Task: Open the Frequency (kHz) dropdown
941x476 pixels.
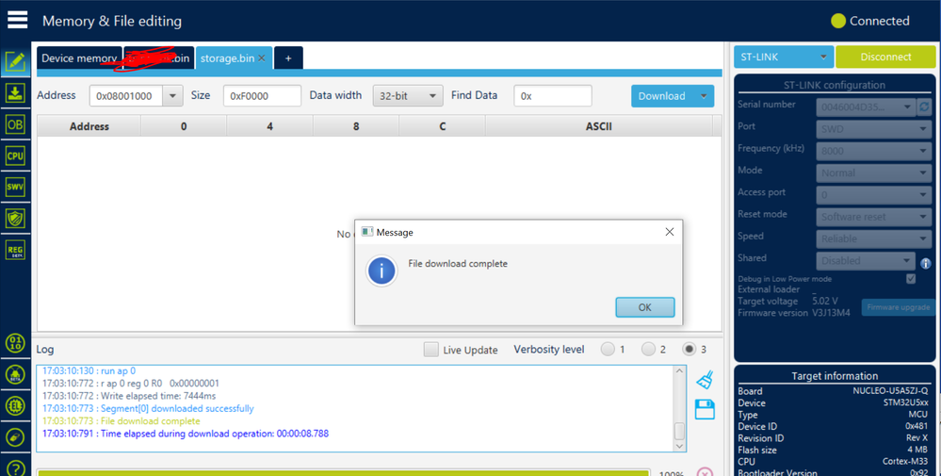Action: [x=874, y=151]
